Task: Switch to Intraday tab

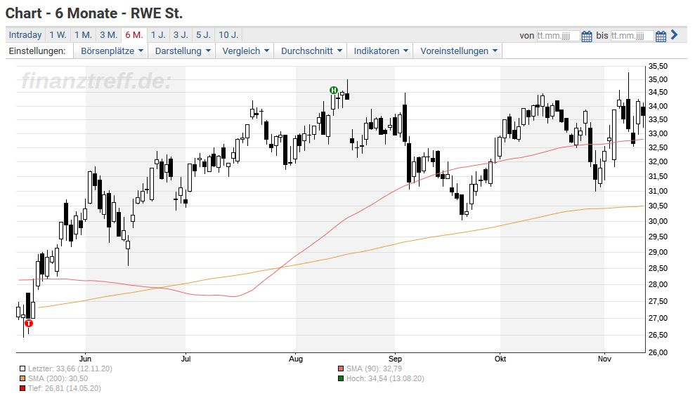Action: tap(25, 35)
